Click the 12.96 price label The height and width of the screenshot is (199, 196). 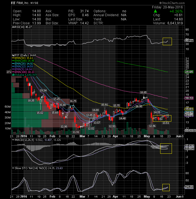(152, 126)
